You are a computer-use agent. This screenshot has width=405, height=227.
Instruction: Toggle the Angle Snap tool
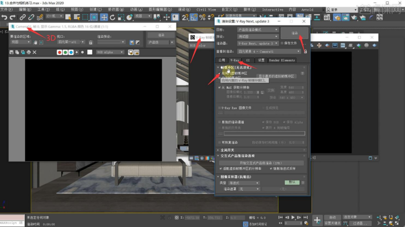194,17
